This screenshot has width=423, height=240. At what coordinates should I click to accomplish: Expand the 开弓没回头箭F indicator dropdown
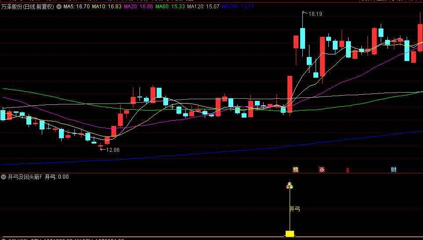click(x=4, y=177)
